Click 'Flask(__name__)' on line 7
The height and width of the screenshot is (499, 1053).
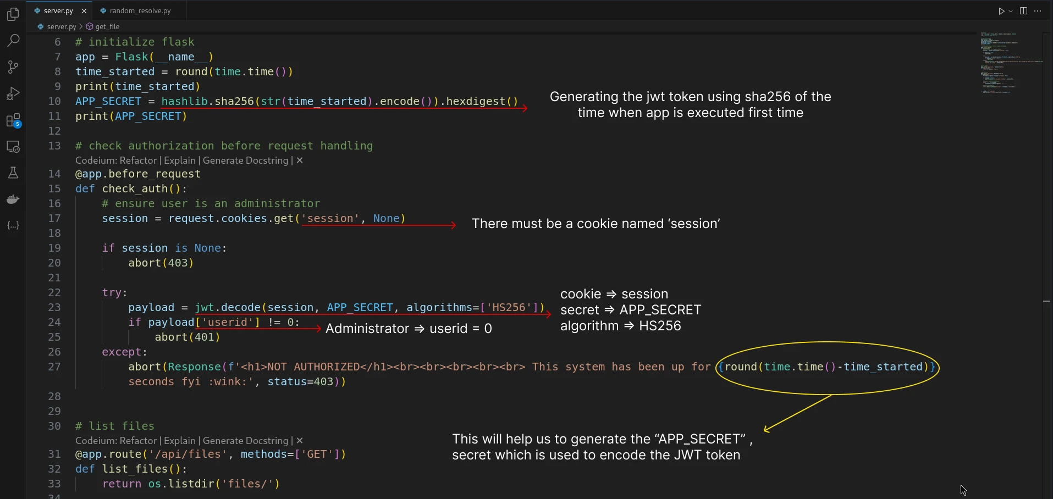point(164,57)
